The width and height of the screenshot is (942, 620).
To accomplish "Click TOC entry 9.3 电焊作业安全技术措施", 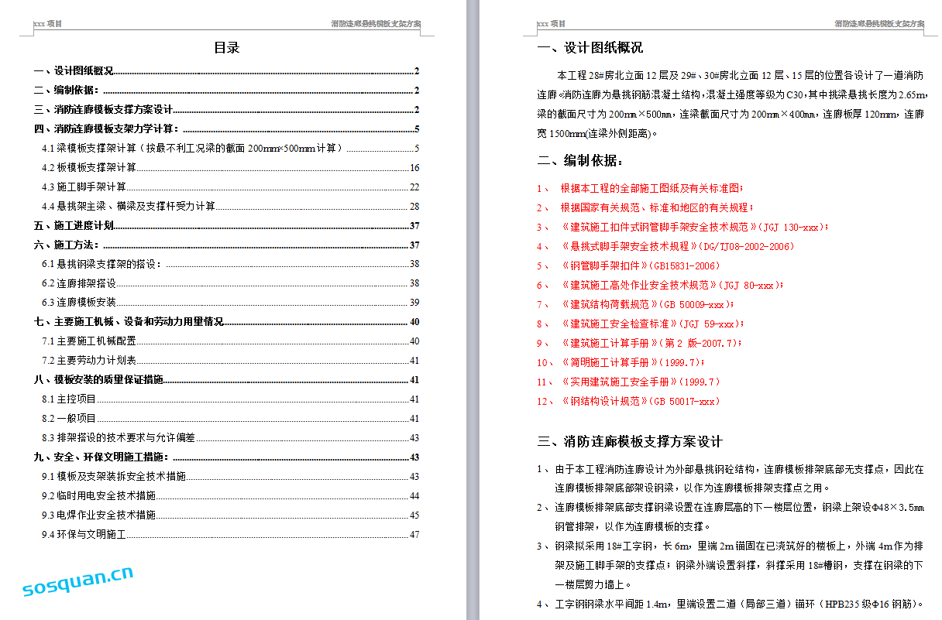I will point(99,515).
